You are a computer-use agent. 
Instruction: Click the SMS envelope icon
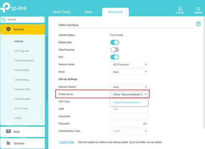(x=9, y=131)
